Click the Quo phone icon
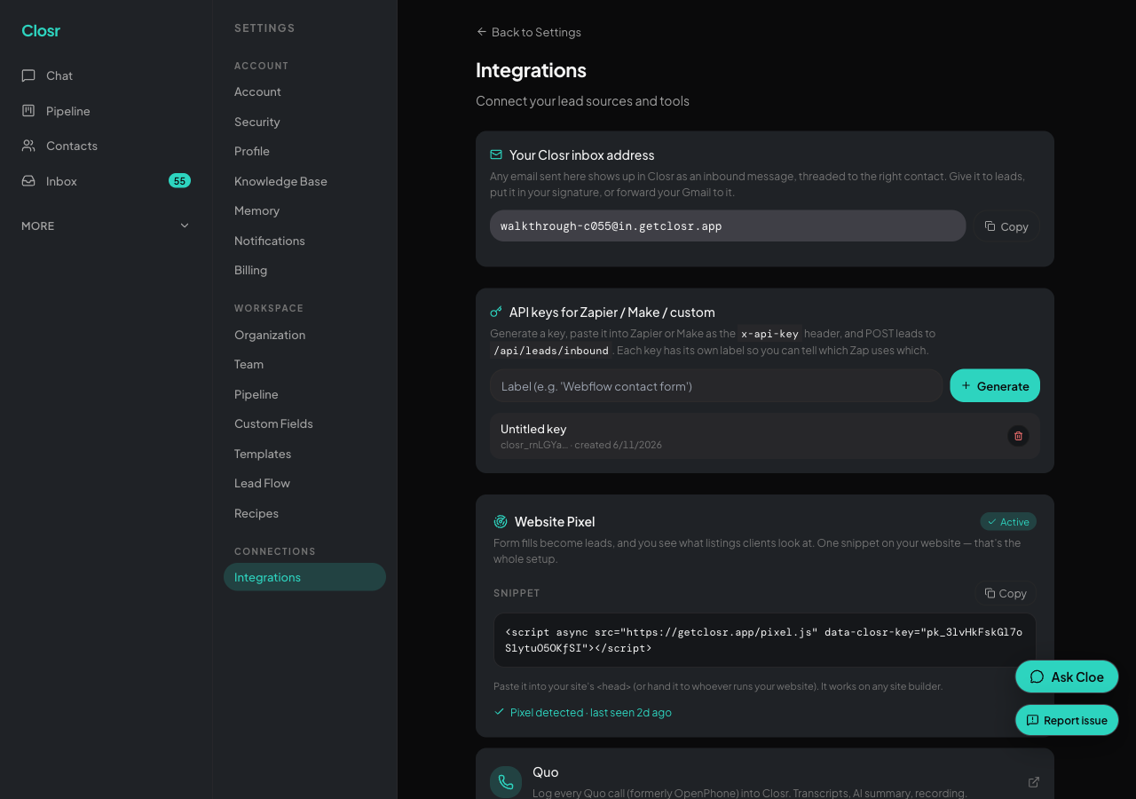Image resolution: width=1136 pixels, height=799 pixels. point(506,782)
